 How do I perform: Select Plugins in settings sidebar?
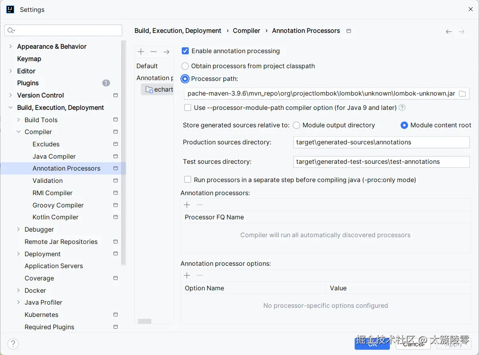28,83
